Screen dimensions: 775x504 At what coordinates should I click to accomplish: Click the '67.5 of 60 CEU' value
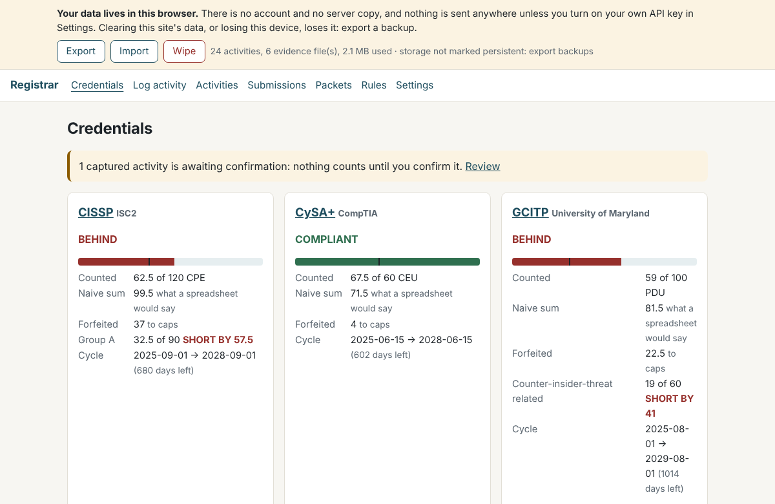click(384, 278)
